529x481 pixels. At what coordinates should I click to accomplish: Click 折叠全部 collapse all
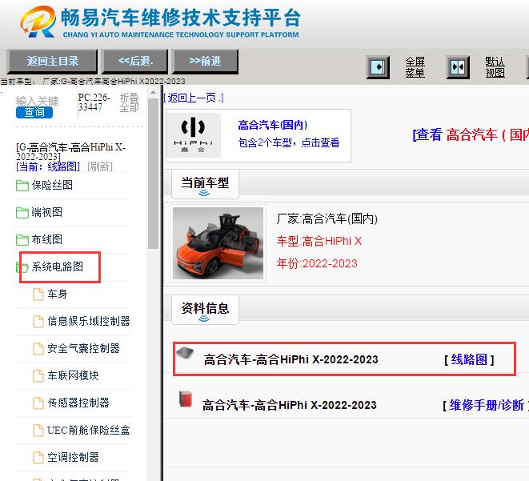tap(129, 102)
